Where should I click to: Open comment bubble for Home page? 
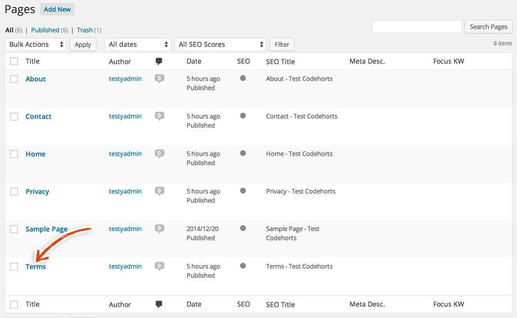click(159, 154)
